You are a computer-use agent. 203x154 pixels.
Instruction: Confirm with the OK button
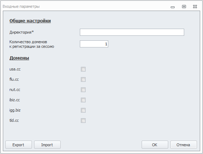(155, 145)
